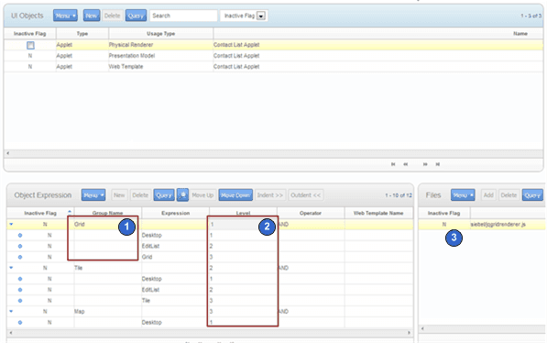Go to next record set in UI Objects
547x343 pixels.
[425, 164]
